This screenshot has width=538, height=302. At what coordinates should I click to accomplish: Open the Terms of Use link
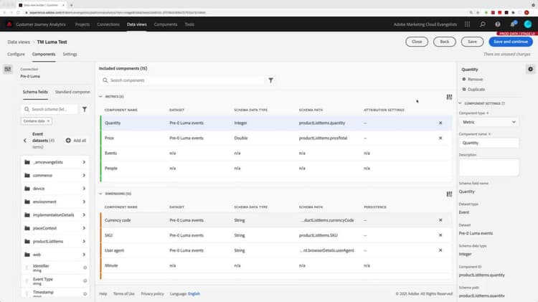pos(124,294)
